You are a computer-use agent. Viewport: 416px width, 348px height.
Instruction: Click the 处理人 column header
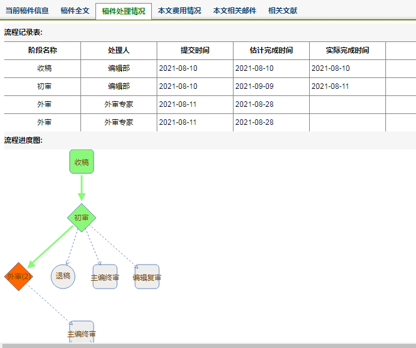pos(119,51)
